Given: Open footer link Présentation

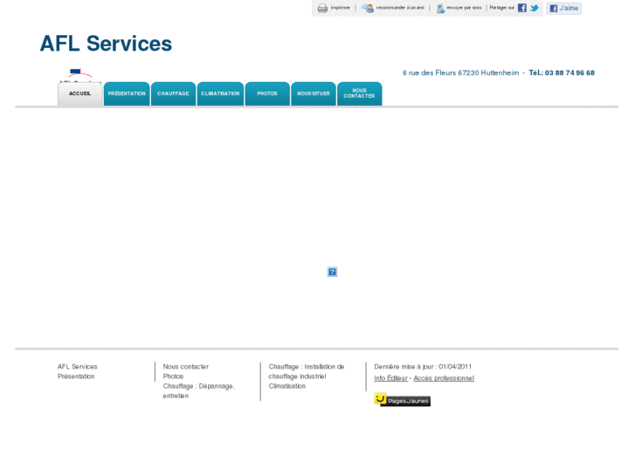Looking at the screenshot, I should click(x=76, y=376).
